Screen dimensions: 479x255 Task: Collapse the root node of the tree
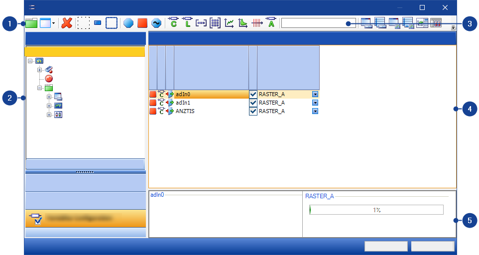(x=30, y=61)
